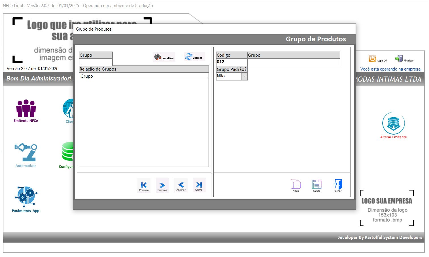
Task: Click the Grupo column header in list
Action: (x=144, y=76)
